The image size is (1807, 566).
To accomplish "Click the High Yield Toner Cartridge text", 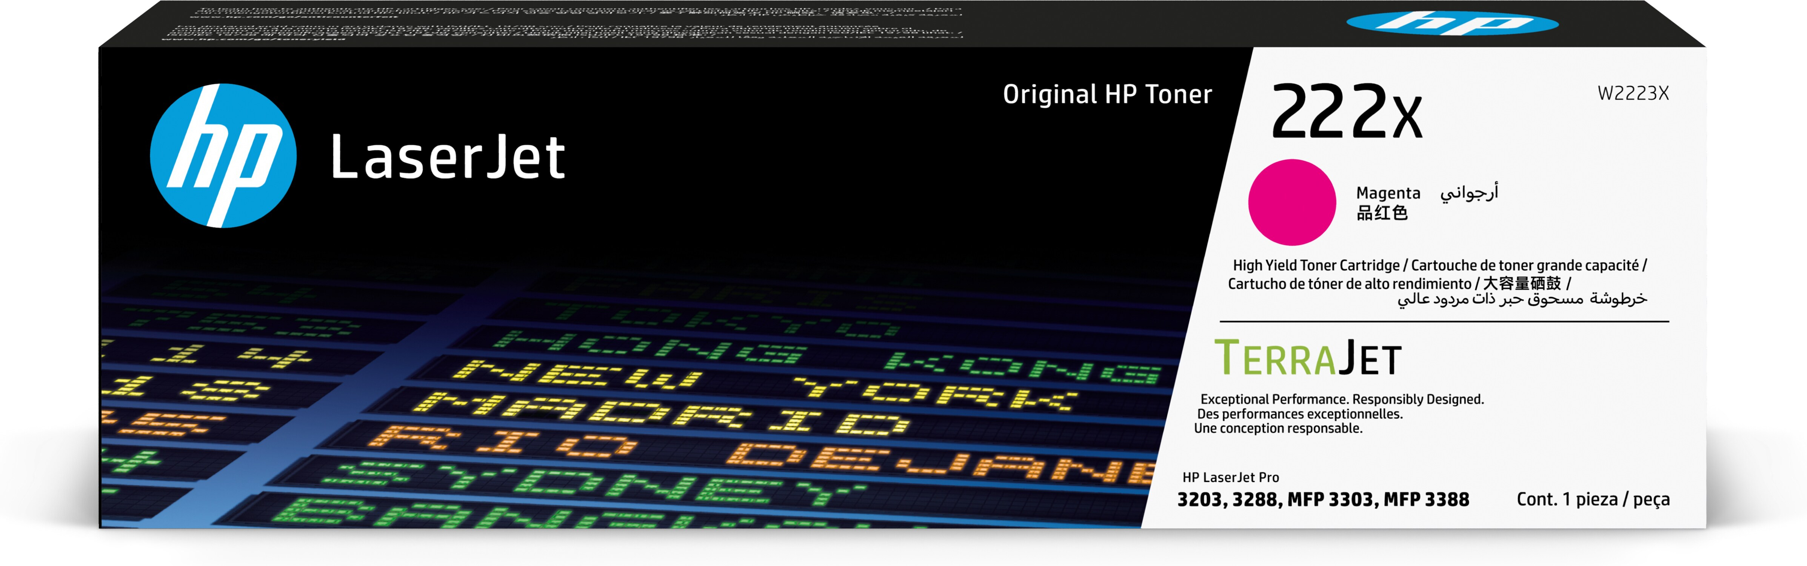I will coord(1316,266).
